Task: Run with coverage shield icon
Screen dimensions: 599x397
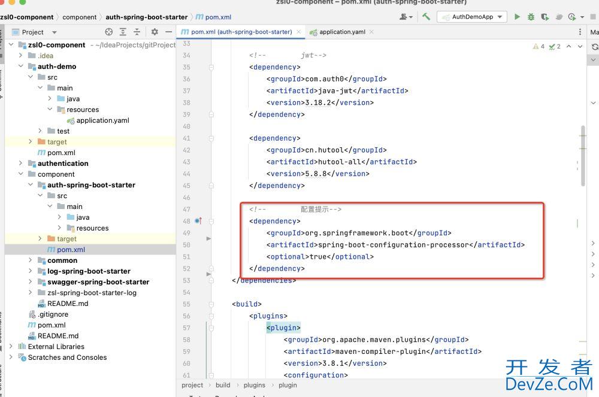Action: point(544,17)
